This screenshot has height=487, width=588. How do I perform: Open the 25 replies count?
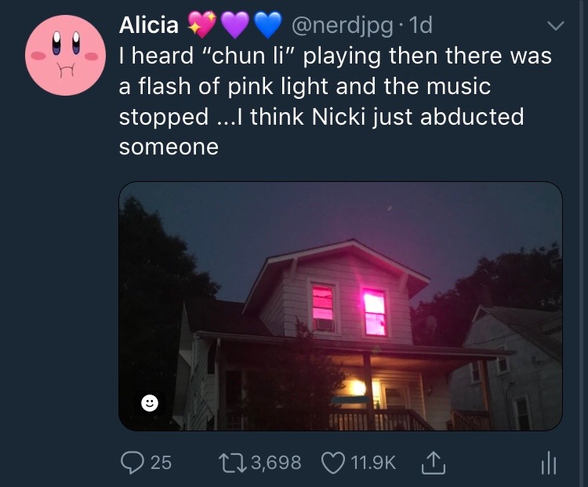pos(161,462)
